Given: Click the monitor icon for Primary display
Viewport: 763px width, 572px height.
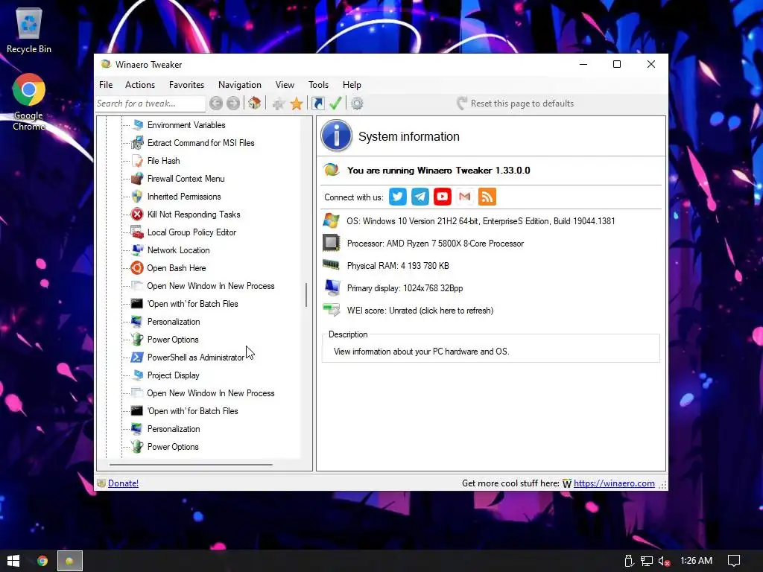Looking at the screenshot, I should click(332, 287).
